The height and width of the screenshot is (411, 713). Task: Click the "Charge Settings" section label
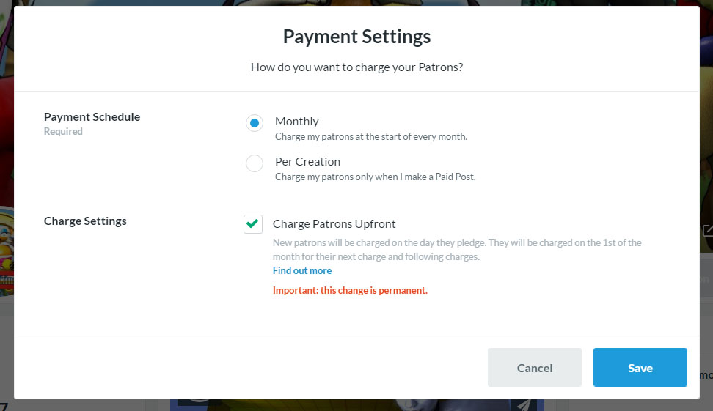tap(85, 221)
